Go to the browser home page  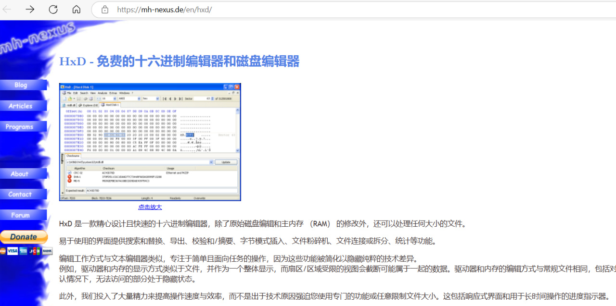click(x=77, y=10)
